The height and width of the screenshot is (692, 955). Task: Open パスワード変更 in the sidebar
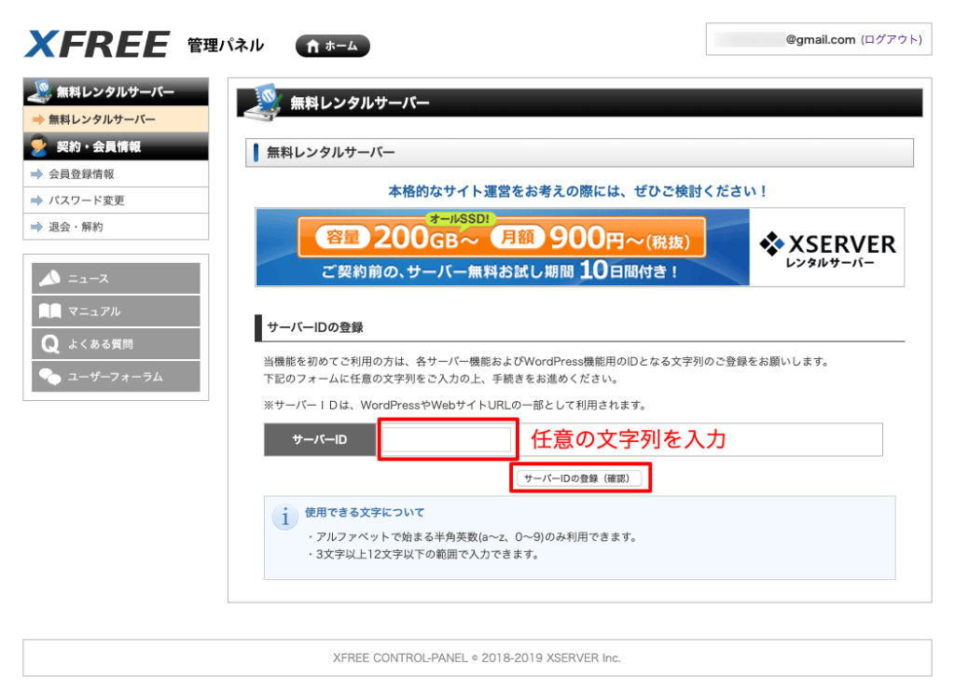coord(116,201)
